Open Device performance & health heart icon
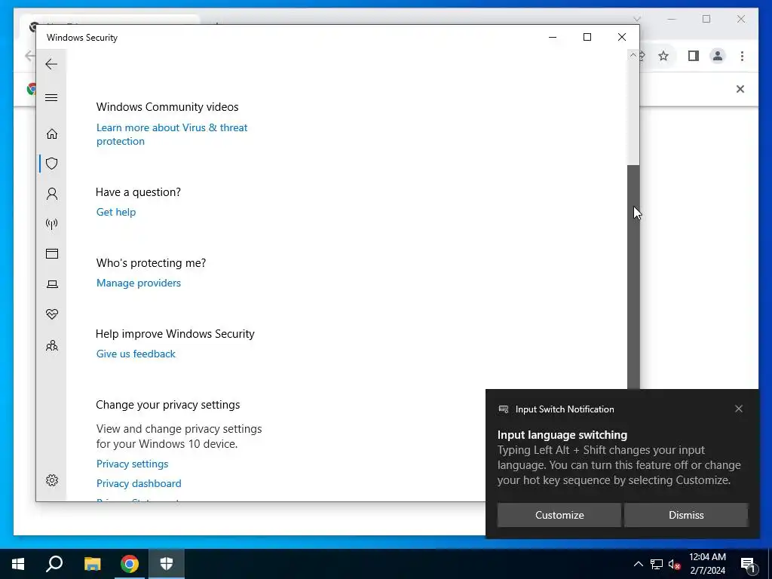Screen dimensions: 772x579 (52, 314)
